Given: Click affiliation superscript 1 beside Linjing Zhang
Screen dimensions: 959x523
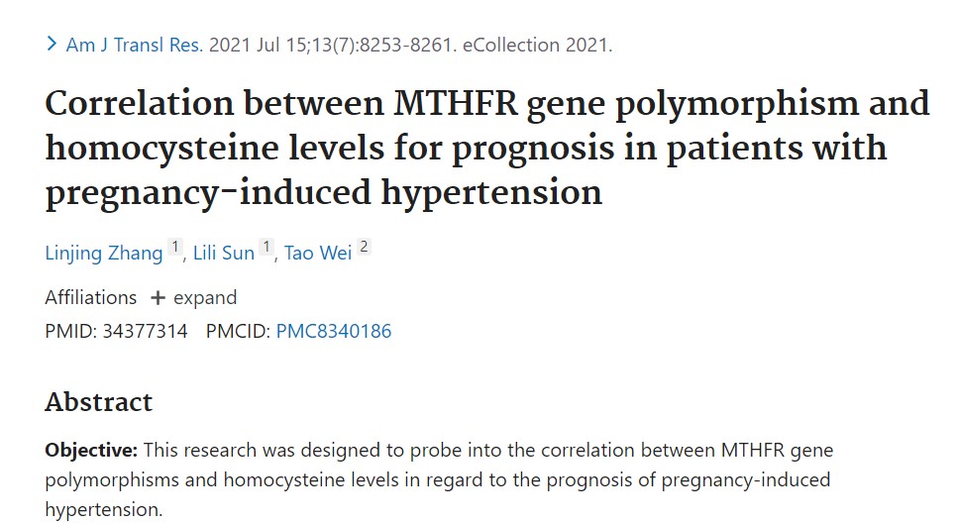Looking at the screenshot, I should pos(174,248).
